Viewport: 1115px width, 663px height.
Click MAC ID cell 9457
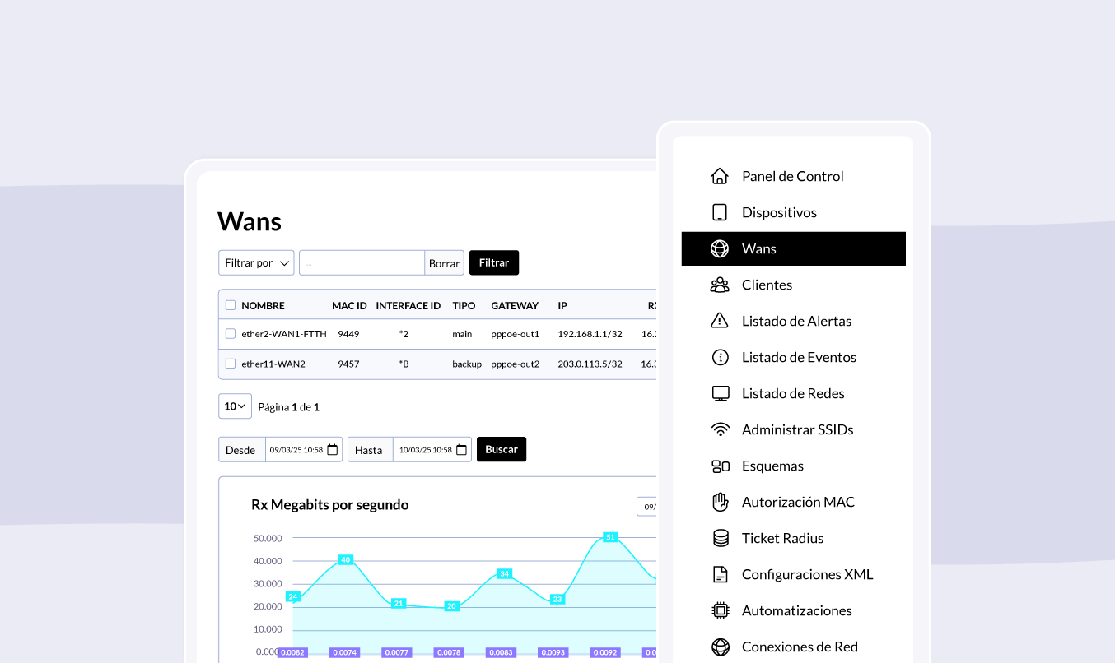[348, 364]
